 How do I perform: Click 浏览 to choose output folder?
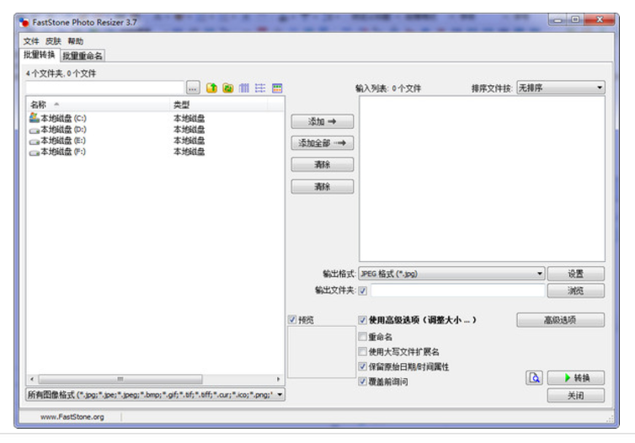pos(575,291)
